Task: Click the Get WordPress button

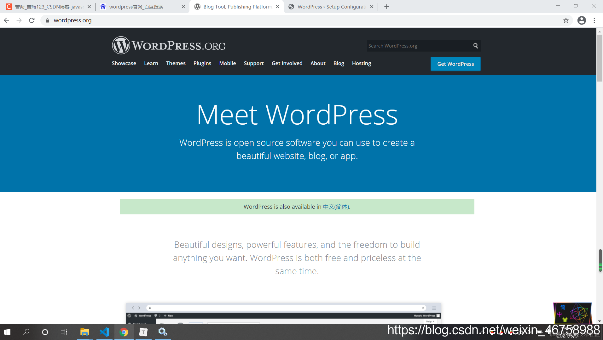Action: point(455,64)
